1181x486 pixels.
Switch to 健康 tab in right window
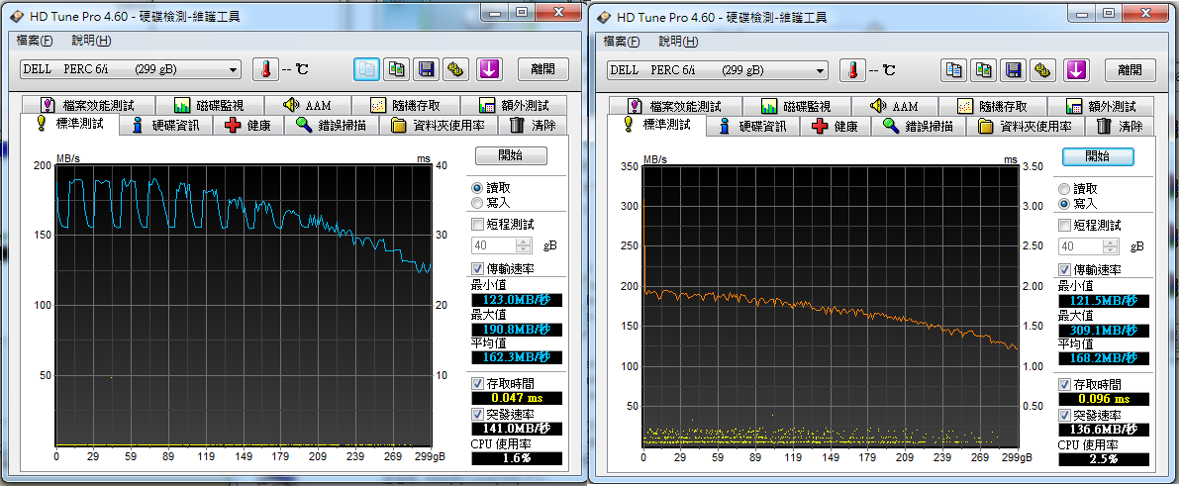pyautogui.click(x=837, y=126)
